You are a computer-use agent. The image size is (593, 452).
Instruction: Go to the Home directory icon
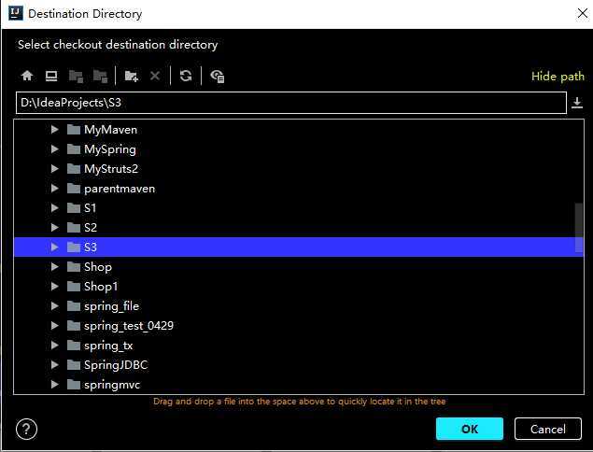click(27, 76)
